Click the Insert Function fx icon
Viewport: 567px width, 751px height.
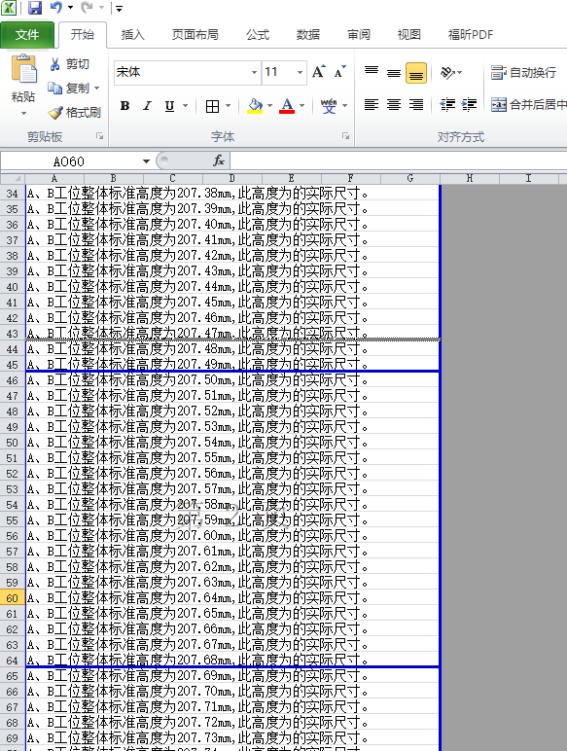[x=219, y=161]
